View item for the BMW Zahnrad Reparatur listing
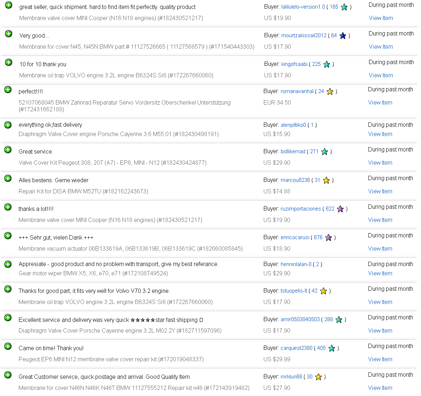Image resolution: width=421 pixels, height=396 pixels. coord(380,102)
